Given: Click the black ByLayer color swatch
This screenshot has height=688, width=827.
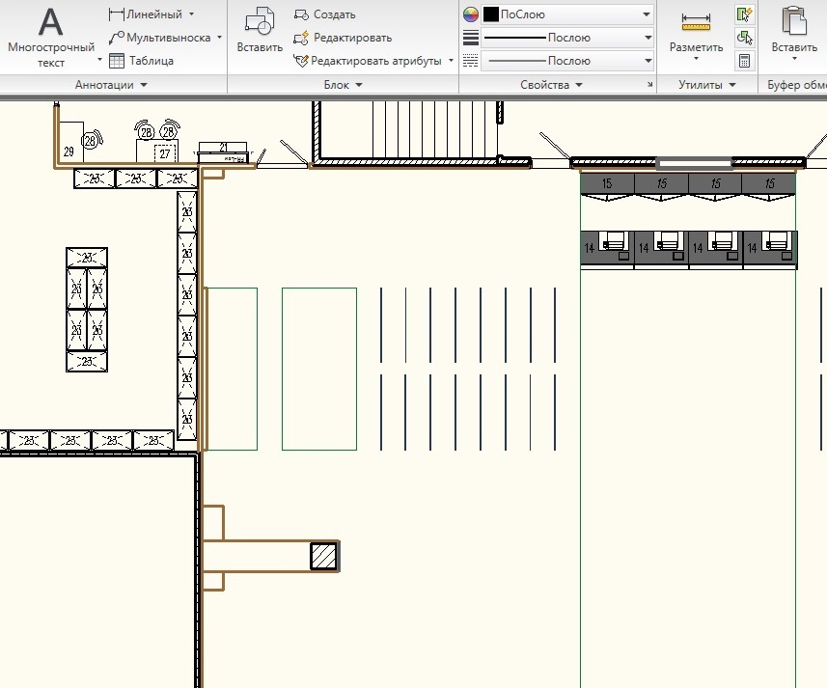Looking at the screenshot, I should [x=490, y=14].
